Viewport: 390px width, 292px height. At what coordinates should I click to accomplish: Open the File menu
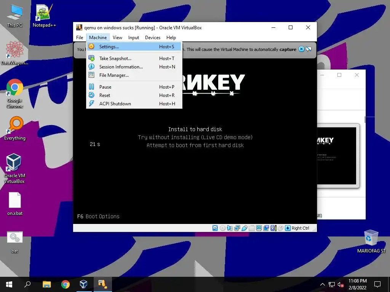tap(80, 38)
